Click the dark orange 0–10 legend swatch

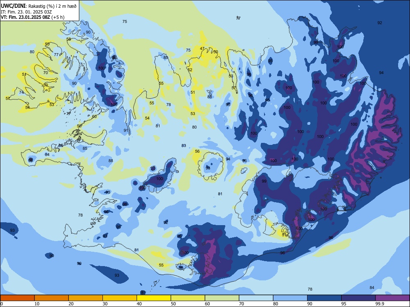click(17, 298)
